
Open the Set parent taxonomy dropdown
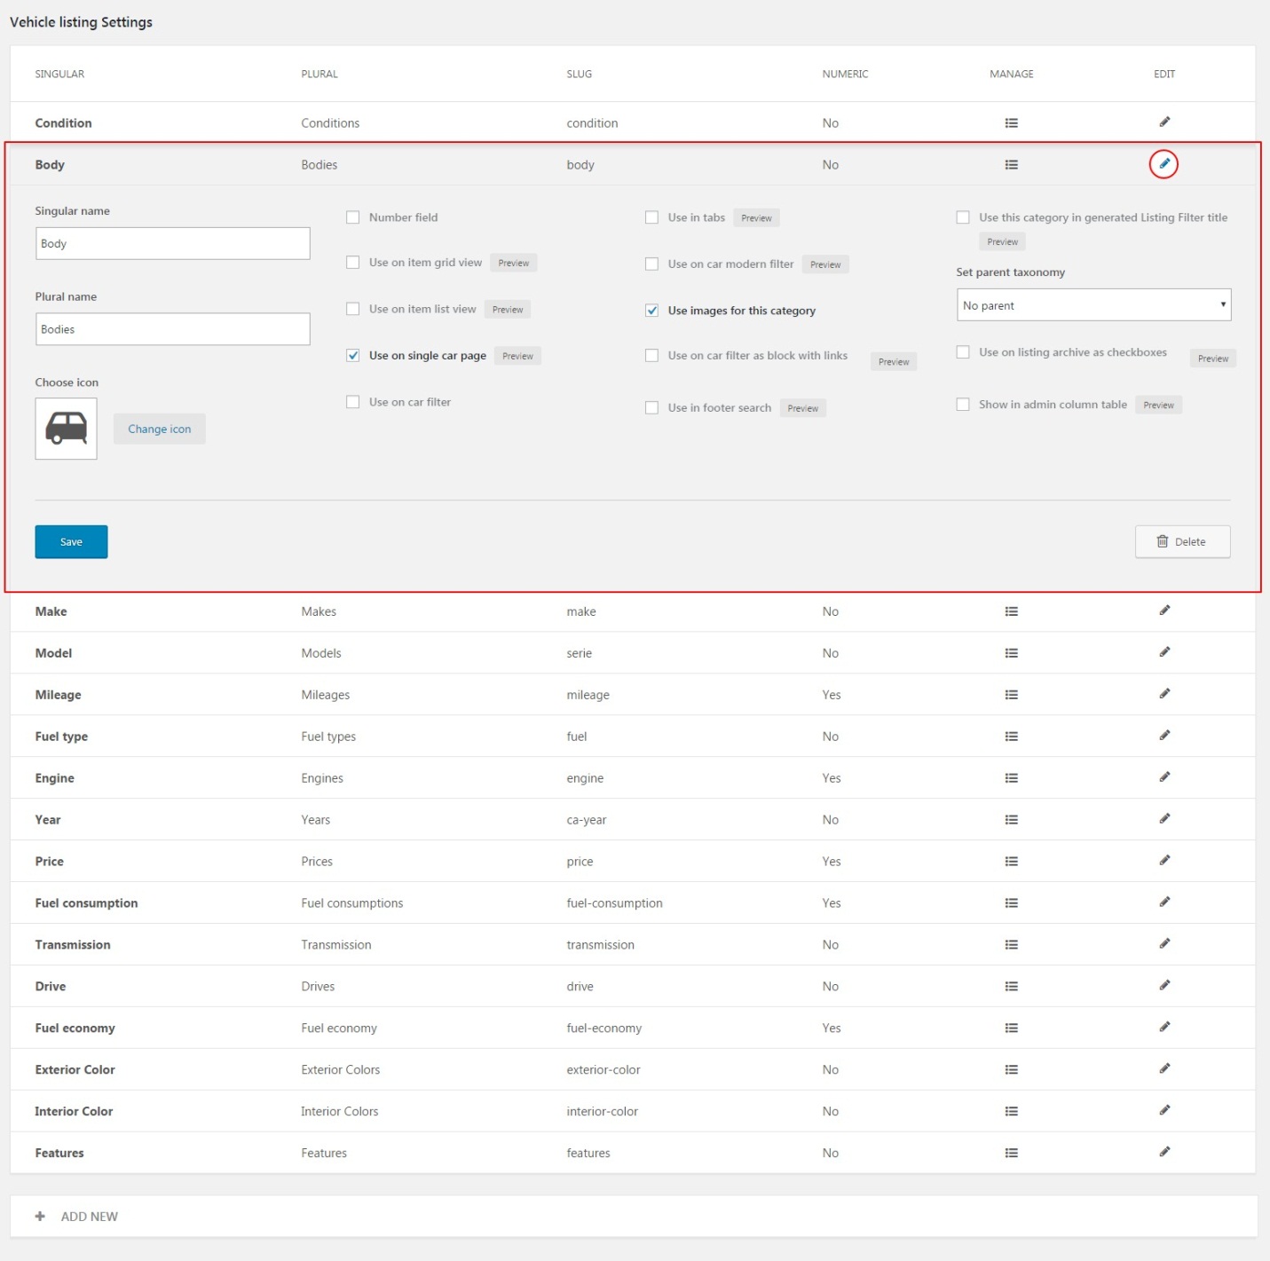(x=1093, y=305)
